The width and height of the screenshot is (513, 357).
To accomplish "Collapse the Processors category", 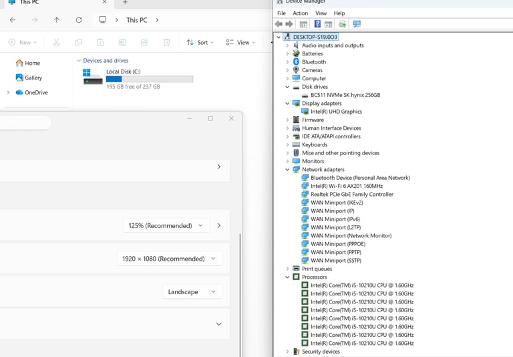I will (x=287, y=277).
